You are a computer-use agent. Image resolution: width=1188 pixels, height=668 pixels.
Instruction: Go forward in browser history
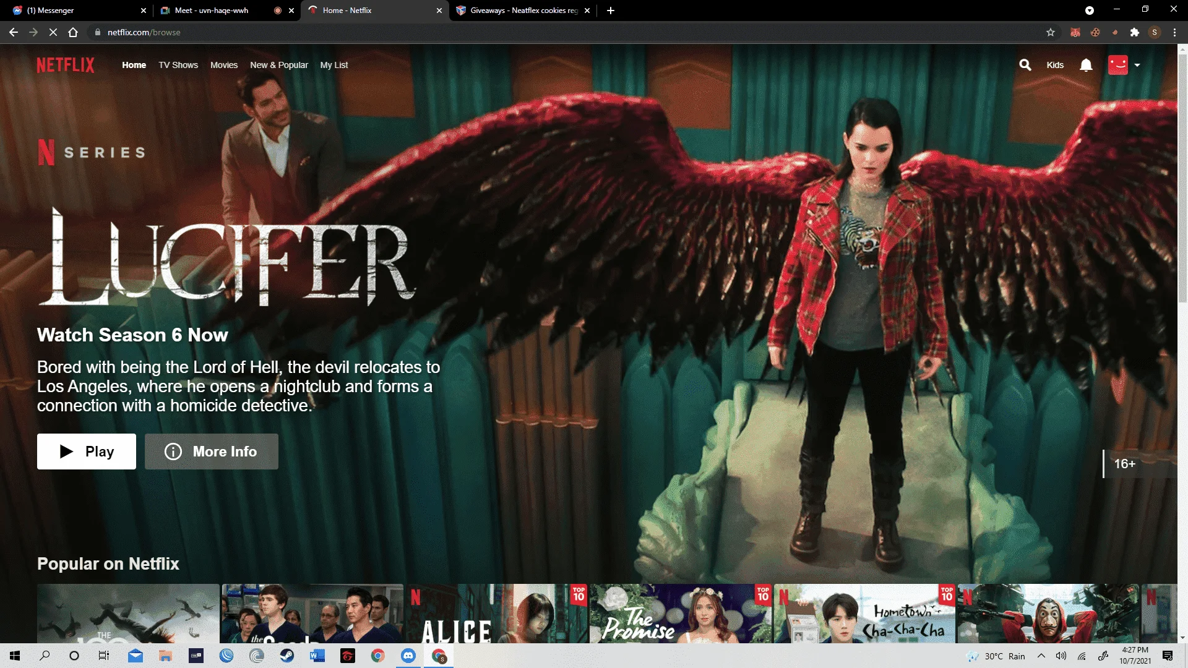pyautogui.click(x=33, y=32)
